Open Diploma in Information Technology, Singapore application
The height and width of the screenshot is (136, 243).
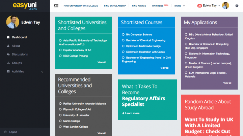click(x=207, y=56)
